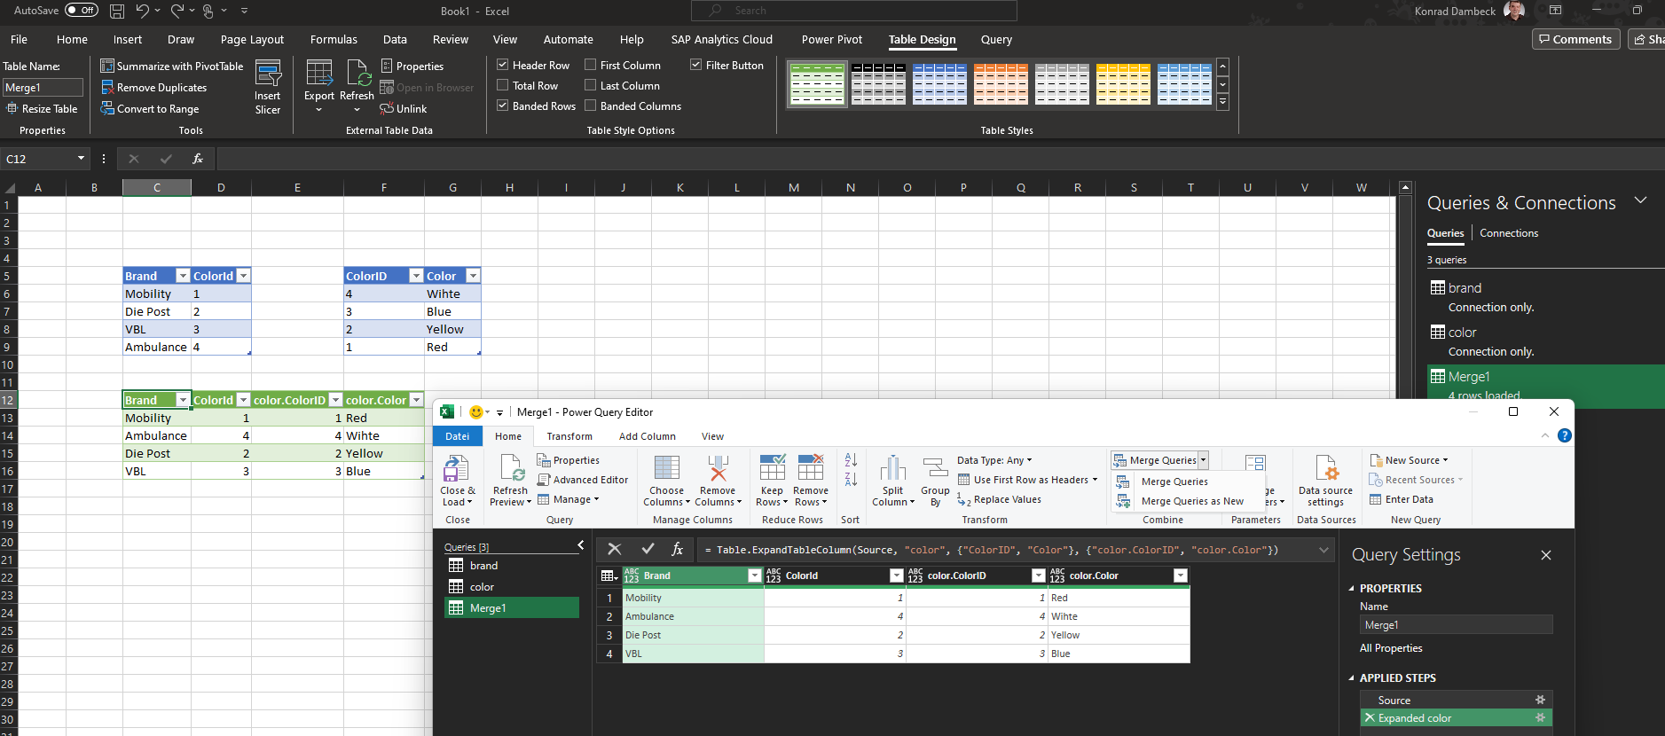Image resolution: width=1665 pixels, height=736 pixels.
Task: Click Remove Columns icon
Action: [718, 468]
